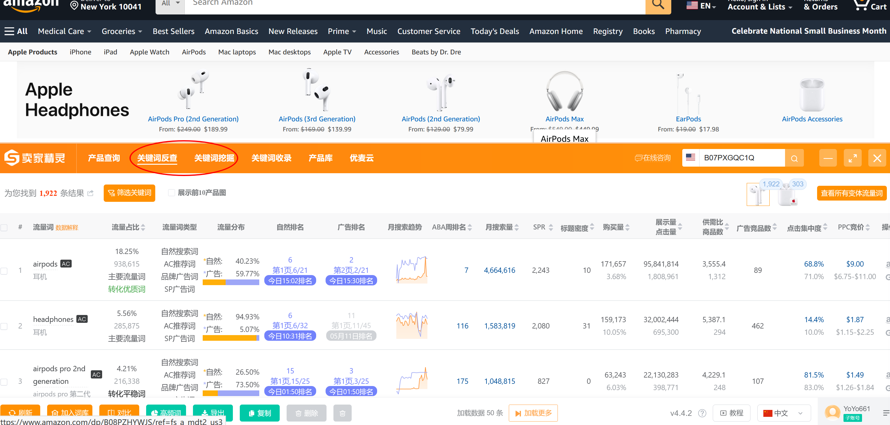The height and width of the screenshot is (425, 890).
Task: Enable 展示前10产品图 checkbox
Action: (171, 193)
